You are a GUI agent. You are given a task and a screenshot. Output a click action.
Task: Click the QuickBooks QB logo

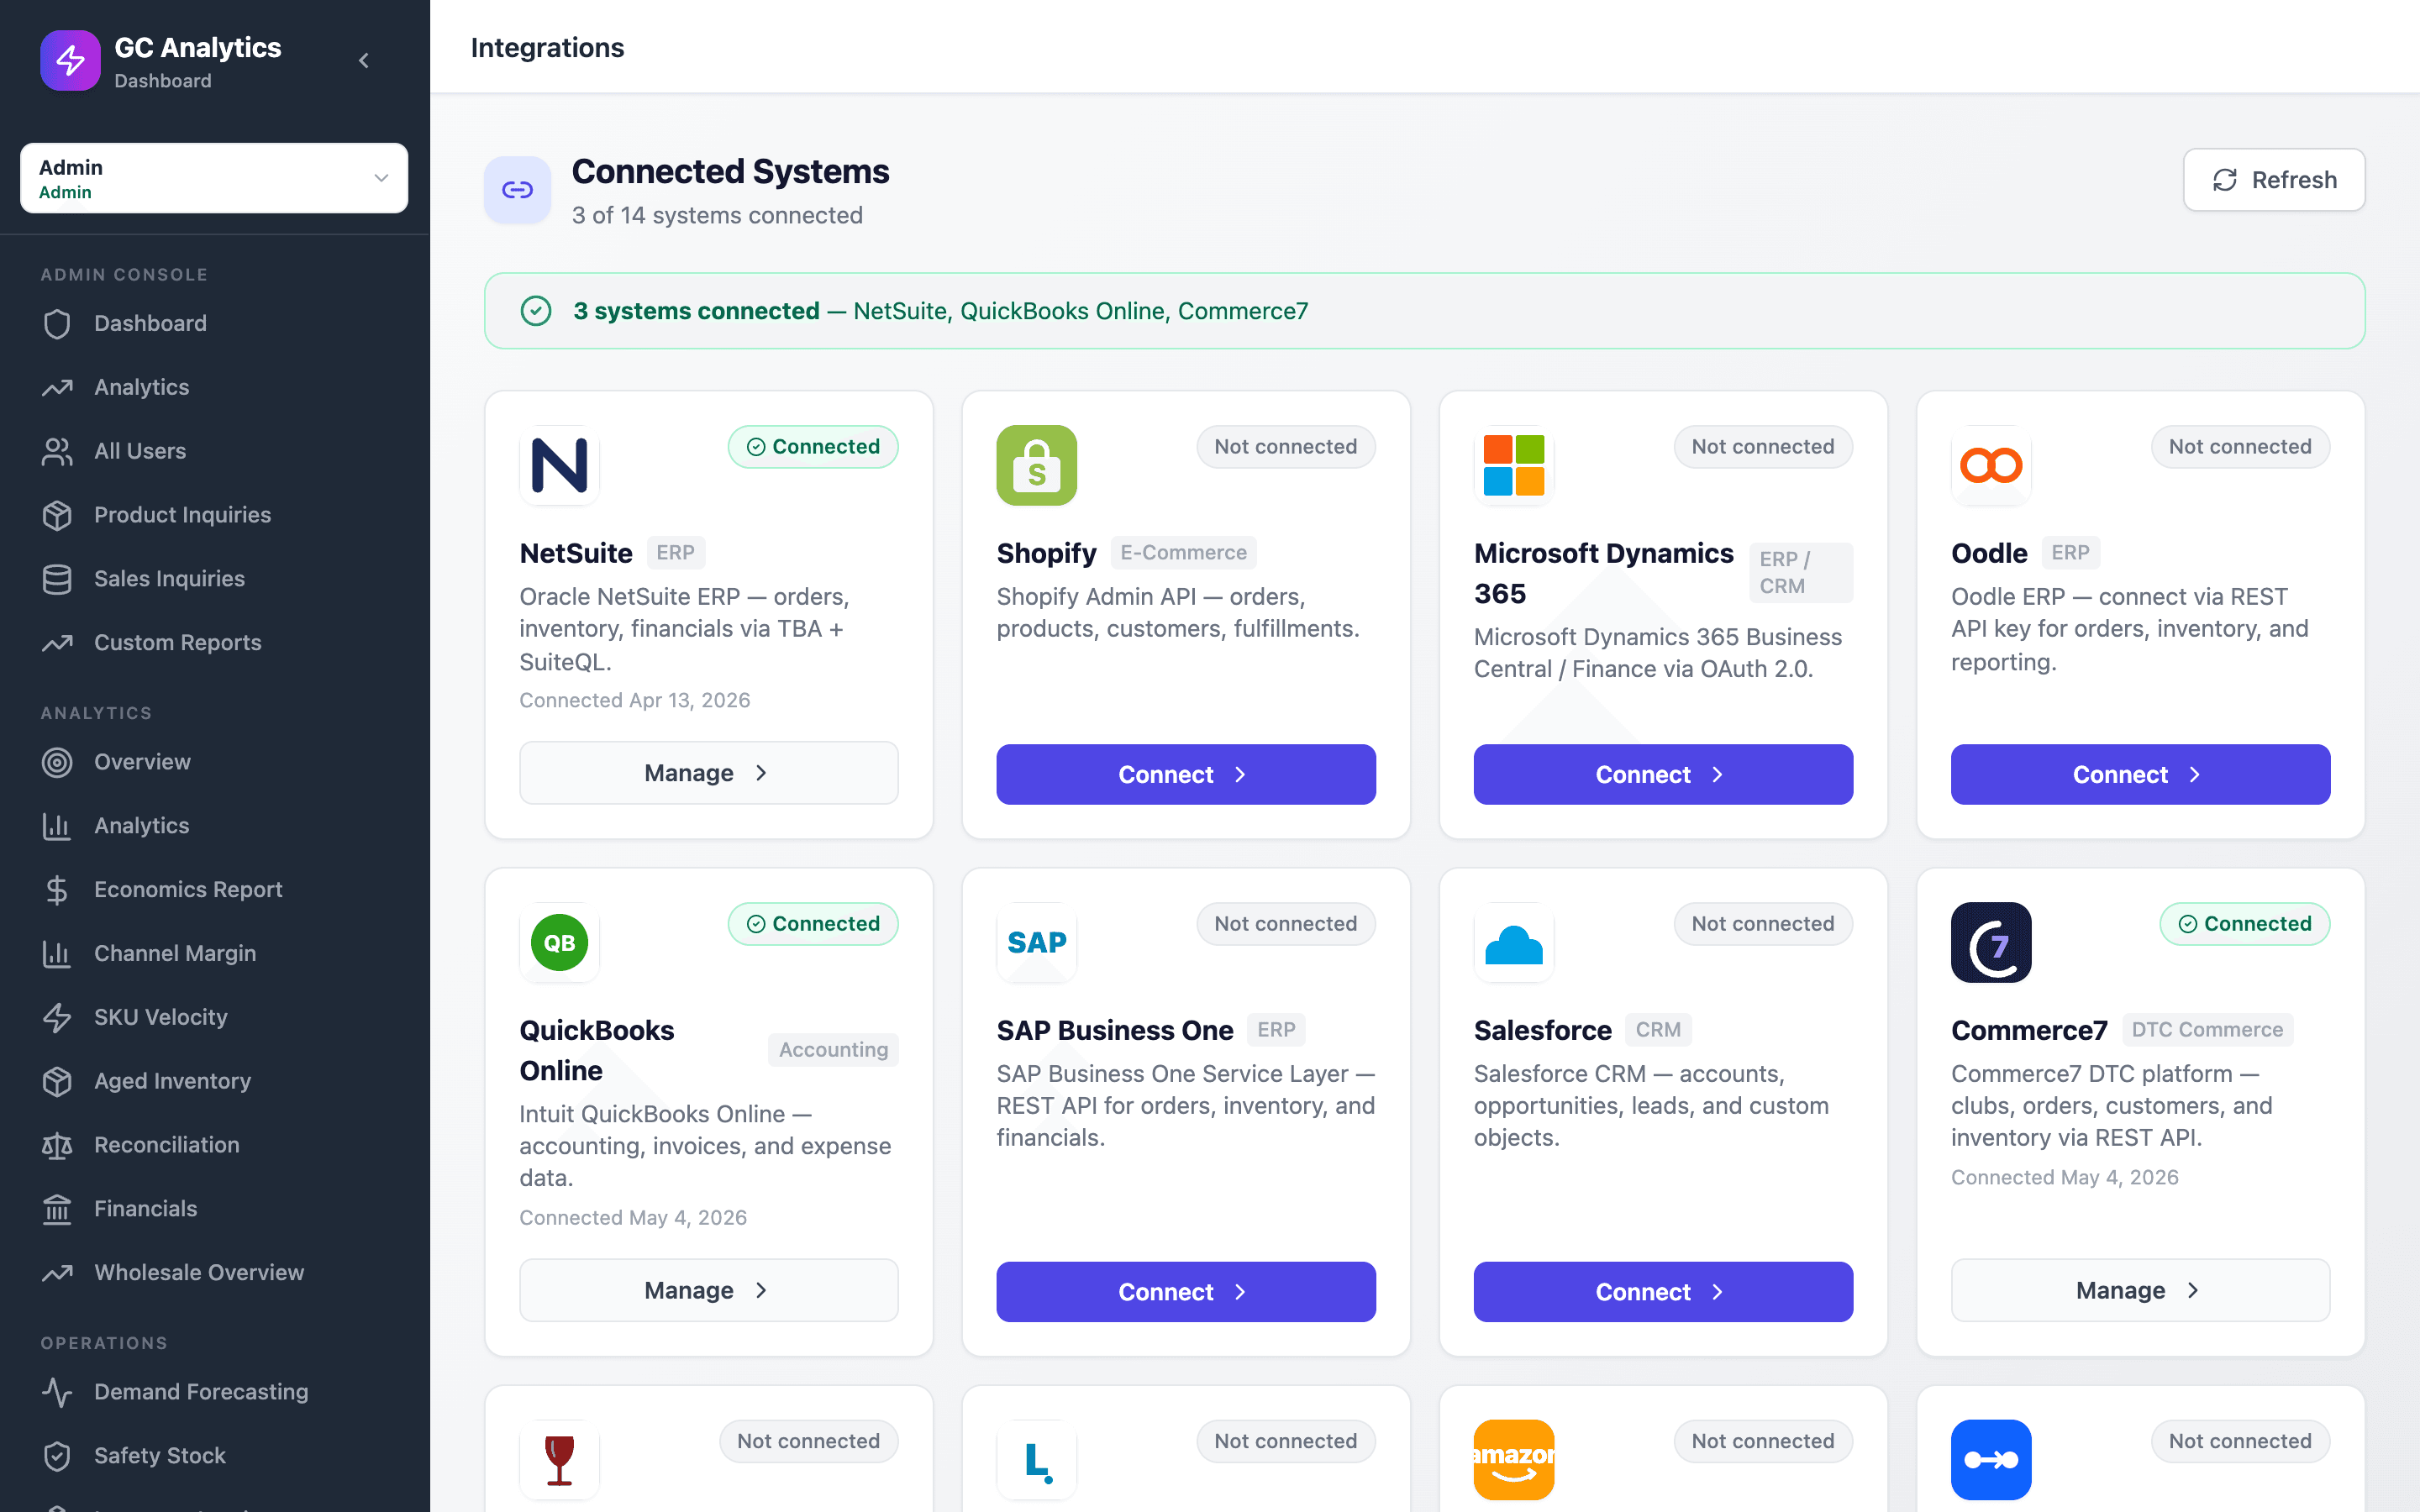point(559,942)
